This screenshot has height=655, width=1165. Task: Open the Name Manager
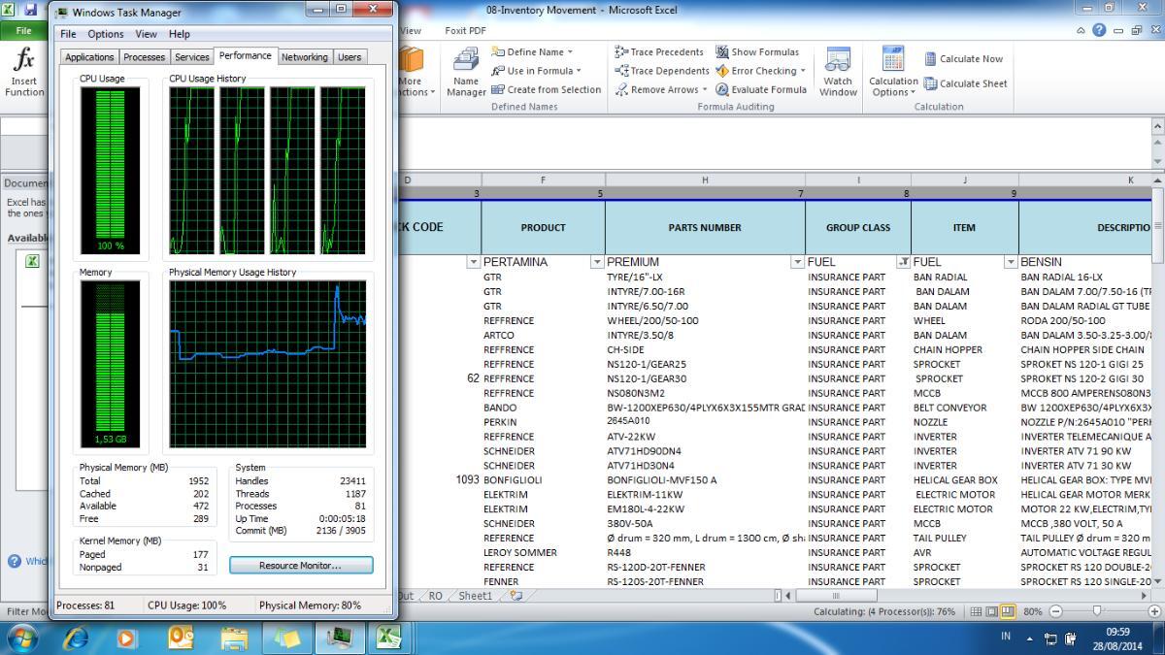pos(466,72)
